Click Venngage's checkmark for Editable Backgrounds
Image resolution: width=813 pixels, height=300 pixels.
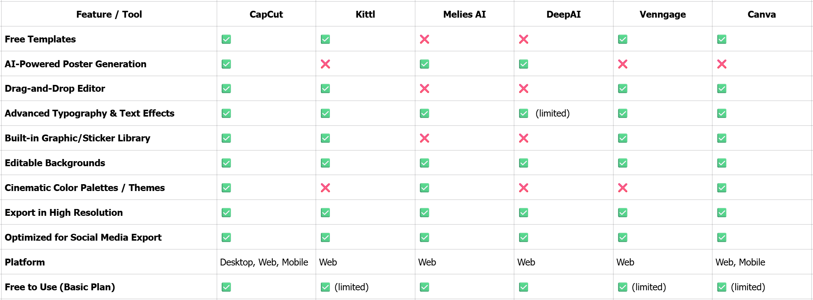[x=623, y=163]
